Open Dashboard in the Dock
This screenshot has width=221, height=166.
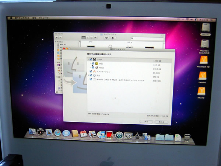click(x=41, y=132)
